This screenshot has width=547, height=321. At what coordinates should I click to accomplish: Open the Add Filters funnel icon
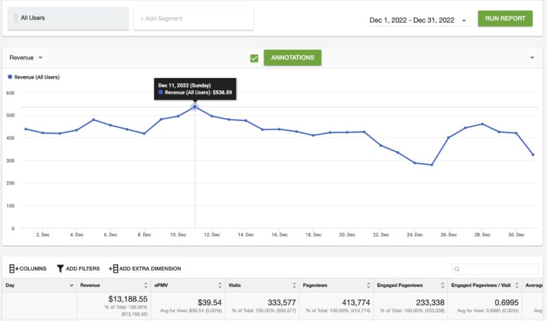tap(60, 268)
